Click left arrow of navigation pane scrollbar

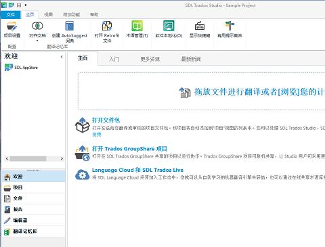7,159
